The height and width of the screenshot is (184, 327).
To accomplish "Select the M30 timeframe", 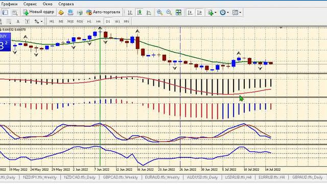I will pyautogui.click(x=80, y=21).
